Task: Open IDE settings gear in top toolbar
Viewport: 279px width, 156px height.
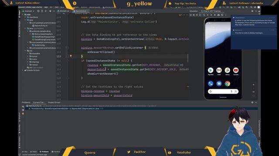Action: pyautogui.click(x=255, y=7)
